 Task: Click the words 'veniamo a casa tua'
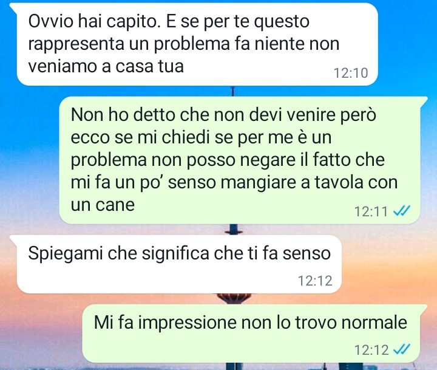pos(106,66)
